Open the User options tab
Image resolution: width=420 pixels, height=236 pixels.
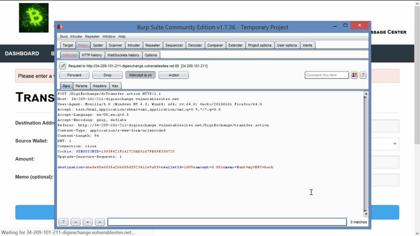[287, 45]
